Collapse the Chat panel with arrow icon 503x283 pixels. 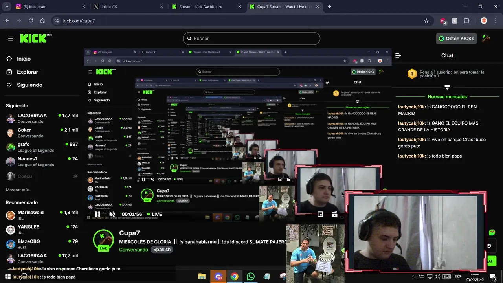click(398, 55)
